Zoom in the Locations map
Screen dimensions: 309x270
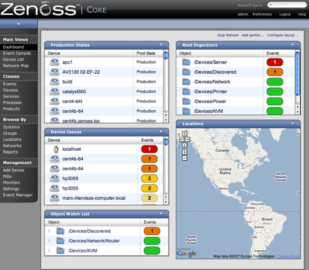tap(184, 152)
